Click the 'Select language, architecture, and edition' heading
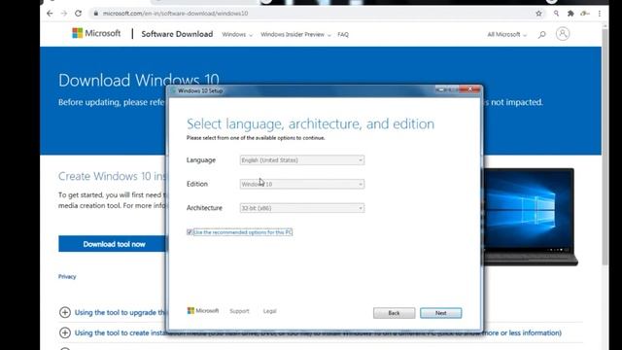 tap(310, 123)
